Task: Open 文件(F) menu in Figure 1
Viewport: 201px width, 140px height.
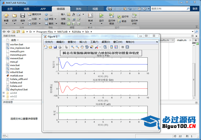Action: (x=49, y=42)
